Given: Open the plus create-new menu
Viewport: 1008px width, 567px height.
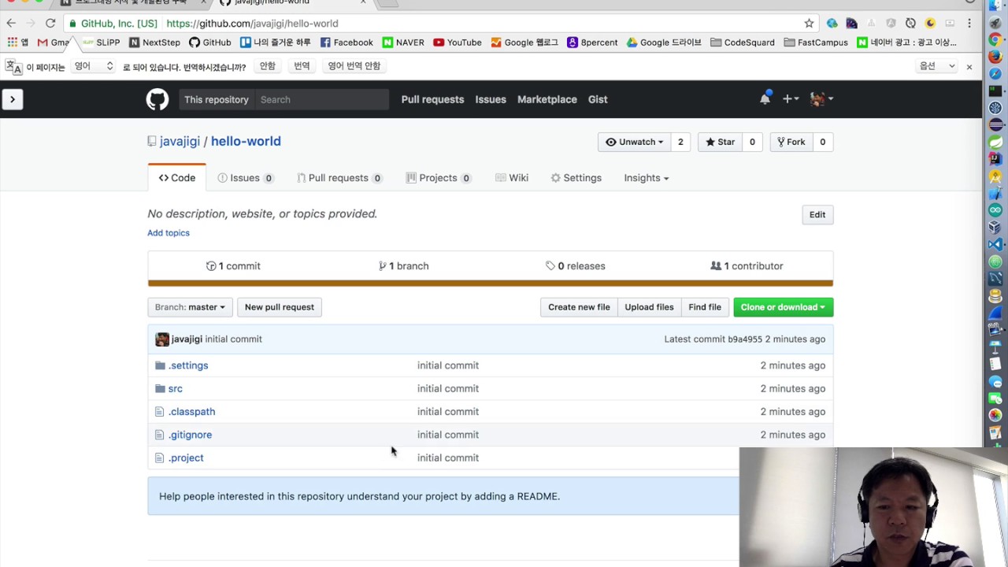Looking at the screenshot, I should pos(791,98).
